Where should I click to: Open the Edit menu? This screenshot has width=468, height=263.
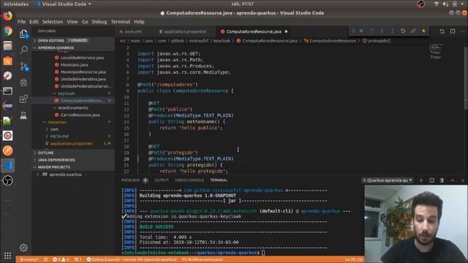pyautogui.click(x=34, y=22)
